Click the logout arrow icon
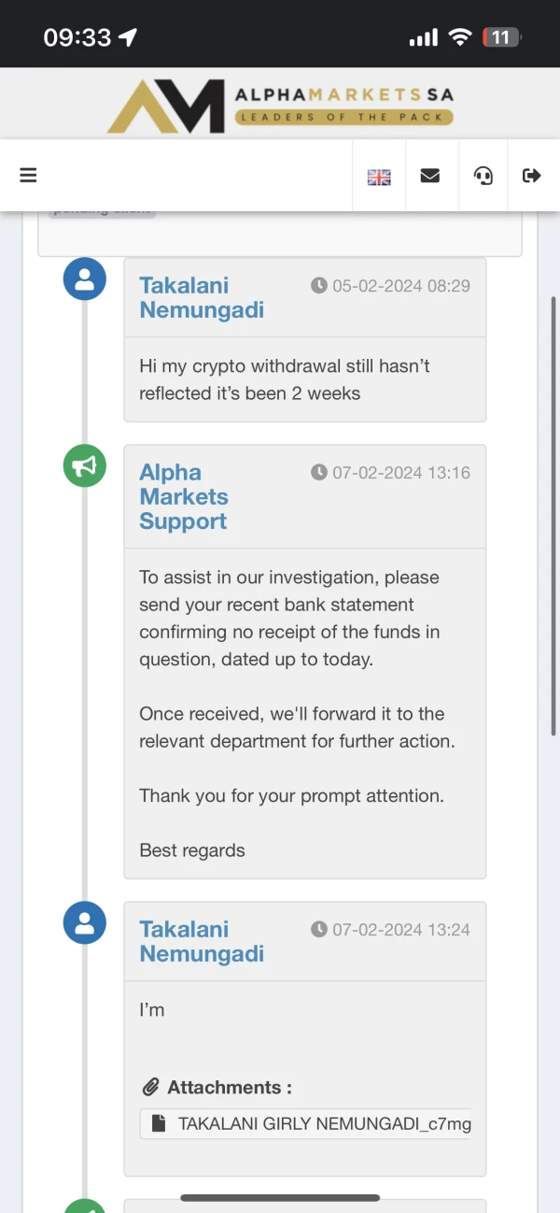This screenshot has height=1213, width=560. tap(532, 176)
